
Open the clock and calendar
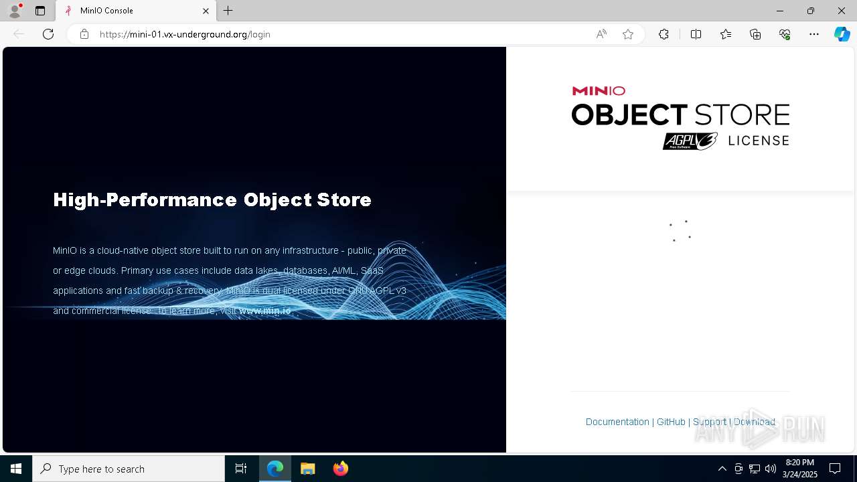[x=800, y=469]
